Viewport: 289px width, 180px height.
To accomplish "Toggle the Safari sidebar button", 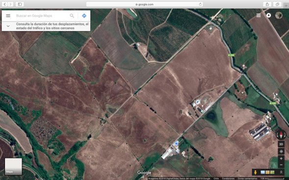I will (x=20, y=4).
